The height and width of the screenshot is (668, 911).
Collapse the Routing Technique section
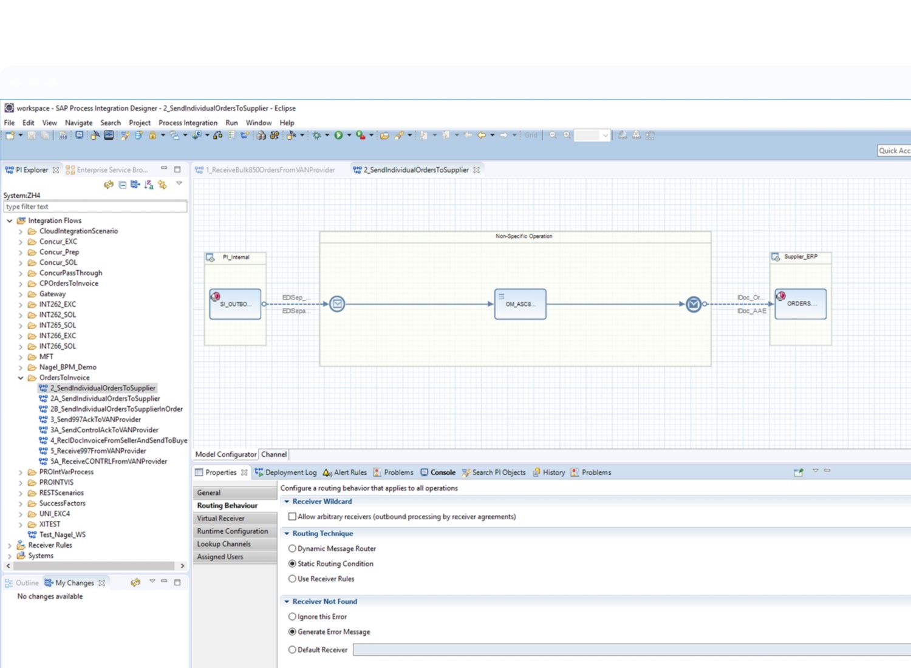287,533
